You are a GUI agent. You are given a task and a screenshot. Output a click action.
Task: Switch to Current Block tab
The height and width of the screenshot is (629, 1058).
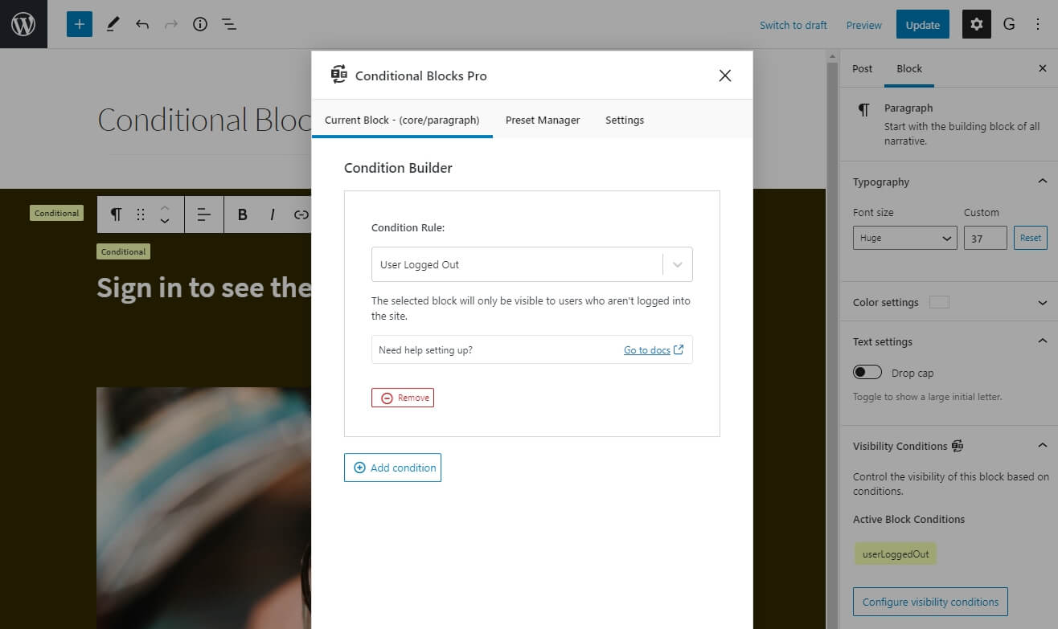pos(402,120)
